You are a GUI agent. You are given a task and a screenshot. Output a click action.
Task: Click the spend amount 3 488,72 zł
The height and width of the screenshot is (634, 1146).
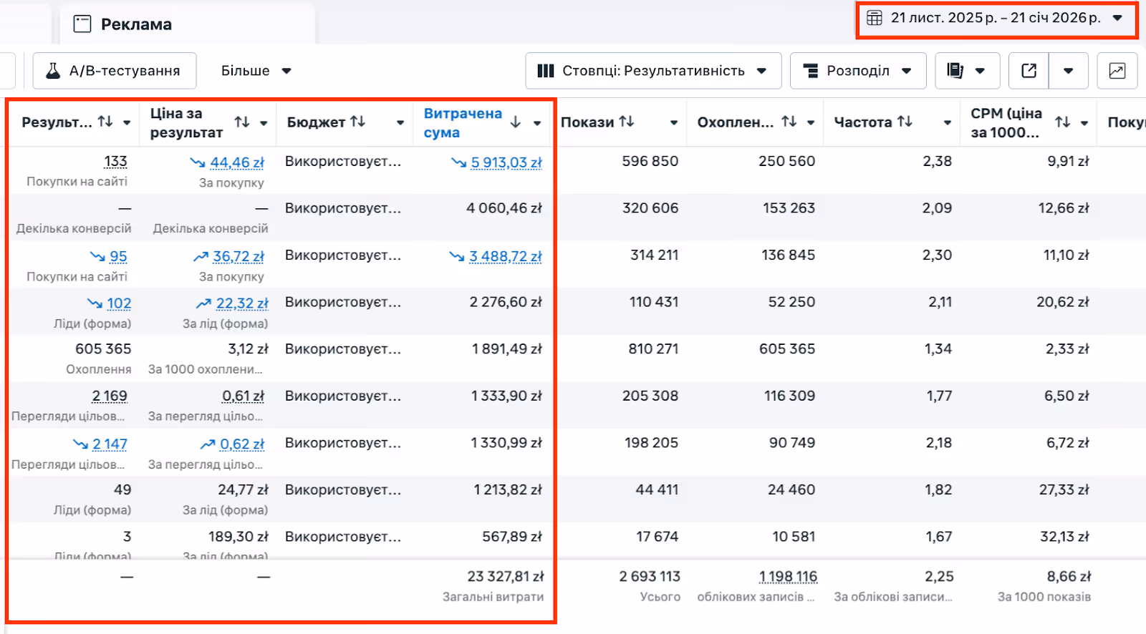[506, 256]
